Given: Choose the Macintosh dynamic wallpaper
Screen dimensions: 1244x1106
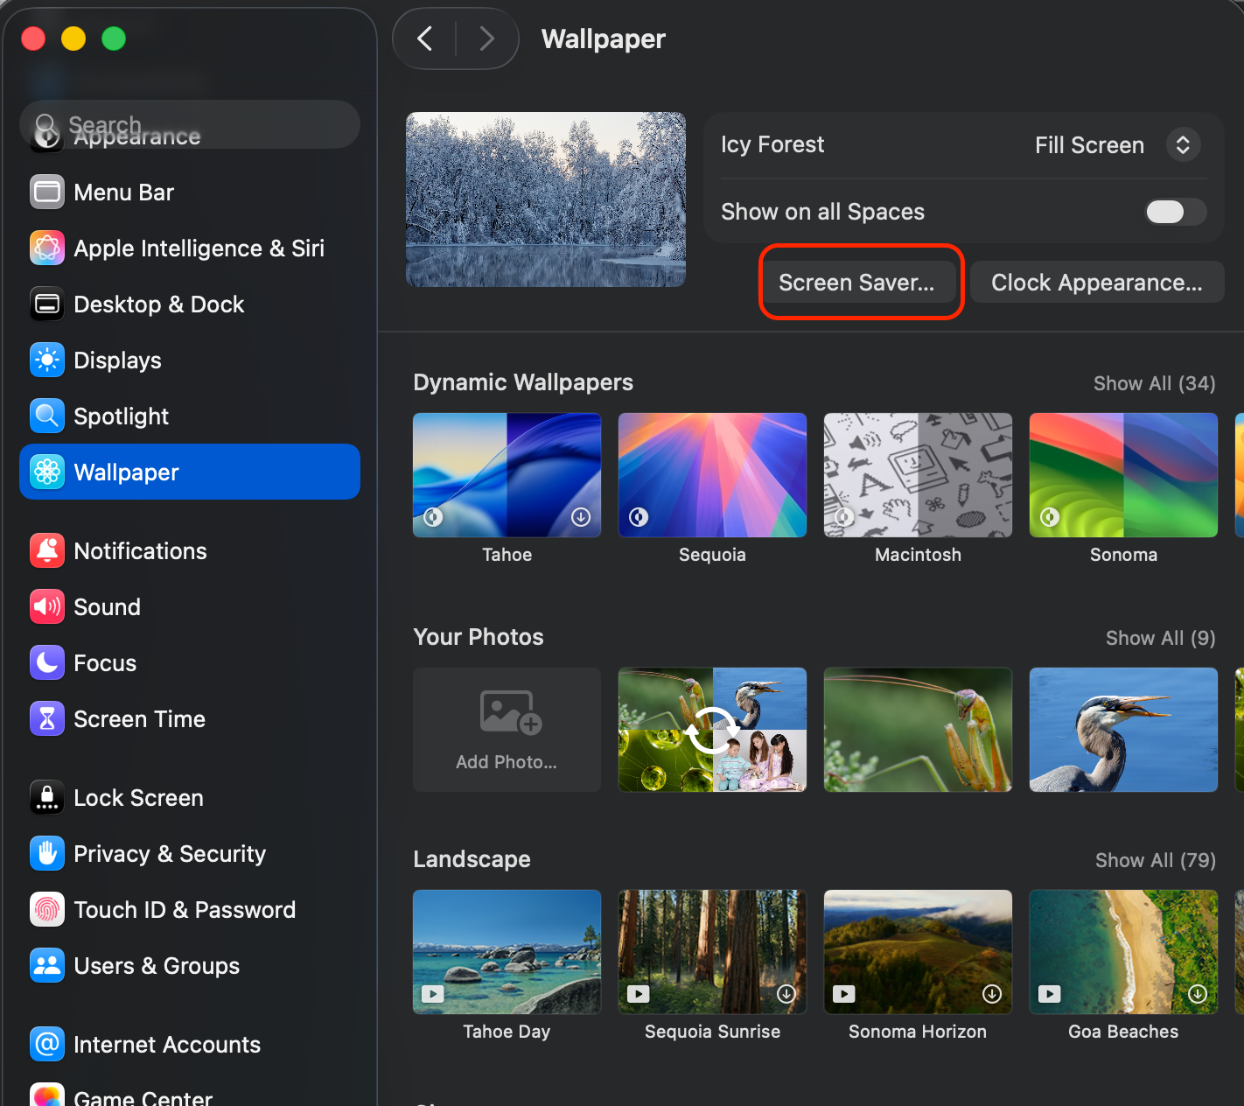Looking at the screenshot, I should click(918, 475).
